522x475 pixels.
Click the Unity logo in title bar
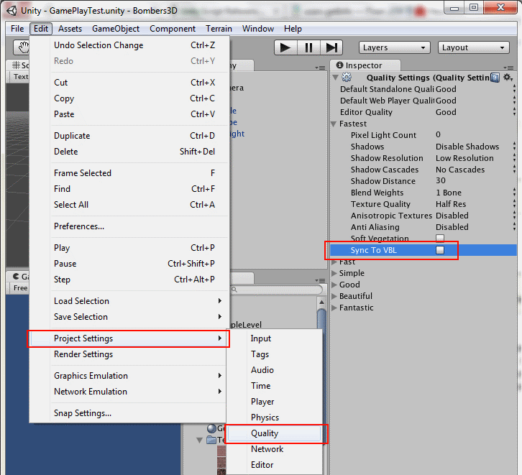pyautogui.click(x=12, y=11)
